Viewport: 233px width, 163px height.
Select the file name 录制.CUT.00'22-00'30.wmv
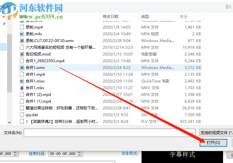(x=50, y=40)
